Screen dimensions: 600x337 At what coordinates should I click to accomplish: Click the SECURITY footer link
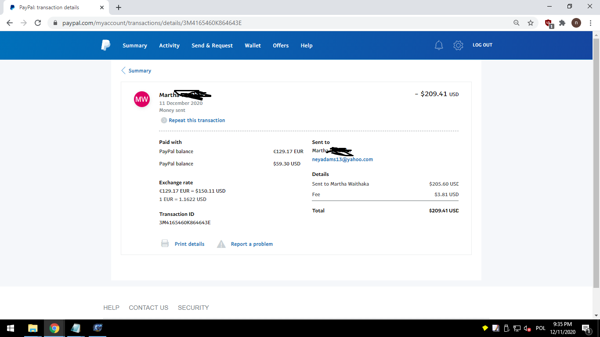click(x=193, y=308)
